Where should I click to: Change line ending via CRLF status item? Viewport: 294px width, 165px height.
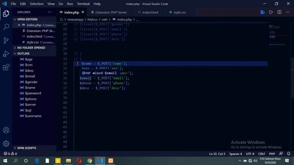261,154
